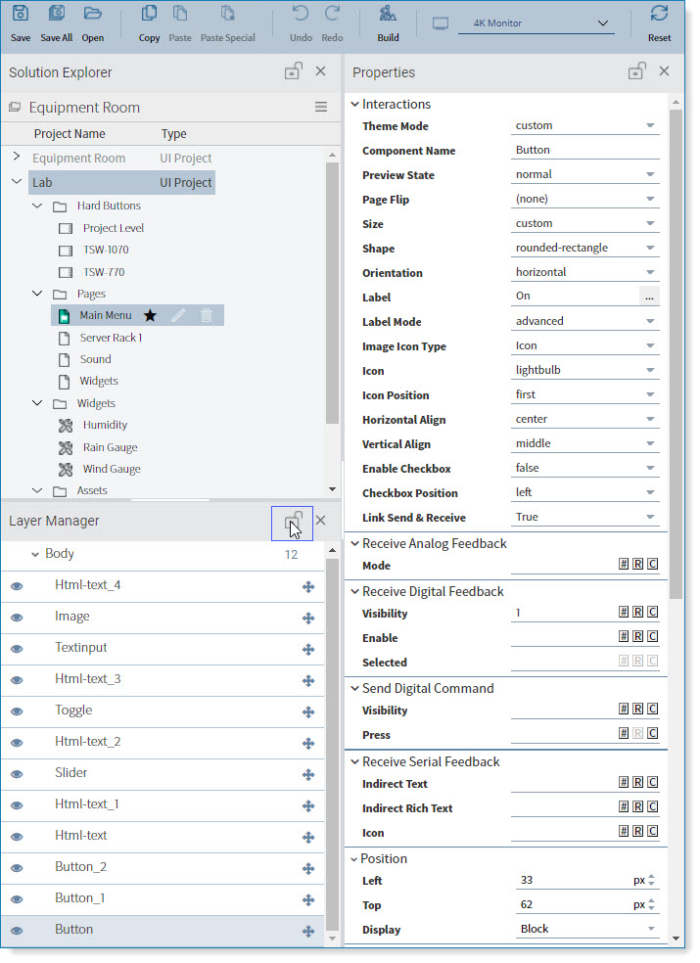Screen dimensions: 700x963
Task: Toggle visibility of the Button layer
Action: click(x=18, y=931)
